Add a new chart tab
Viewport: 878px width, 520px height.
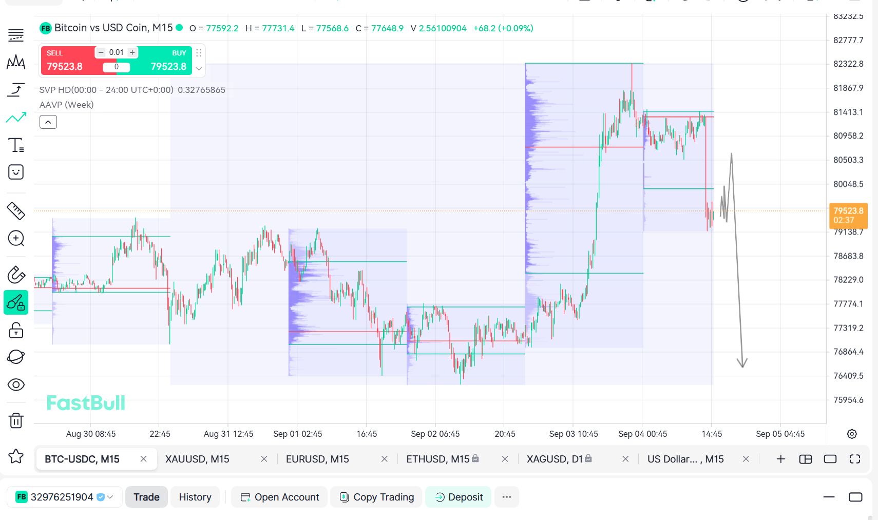780,459
